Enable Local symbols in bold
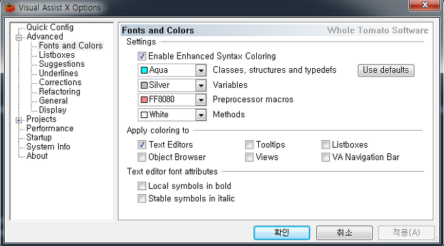This screenshot has height=246, width=444. click(x=141, y=186)
